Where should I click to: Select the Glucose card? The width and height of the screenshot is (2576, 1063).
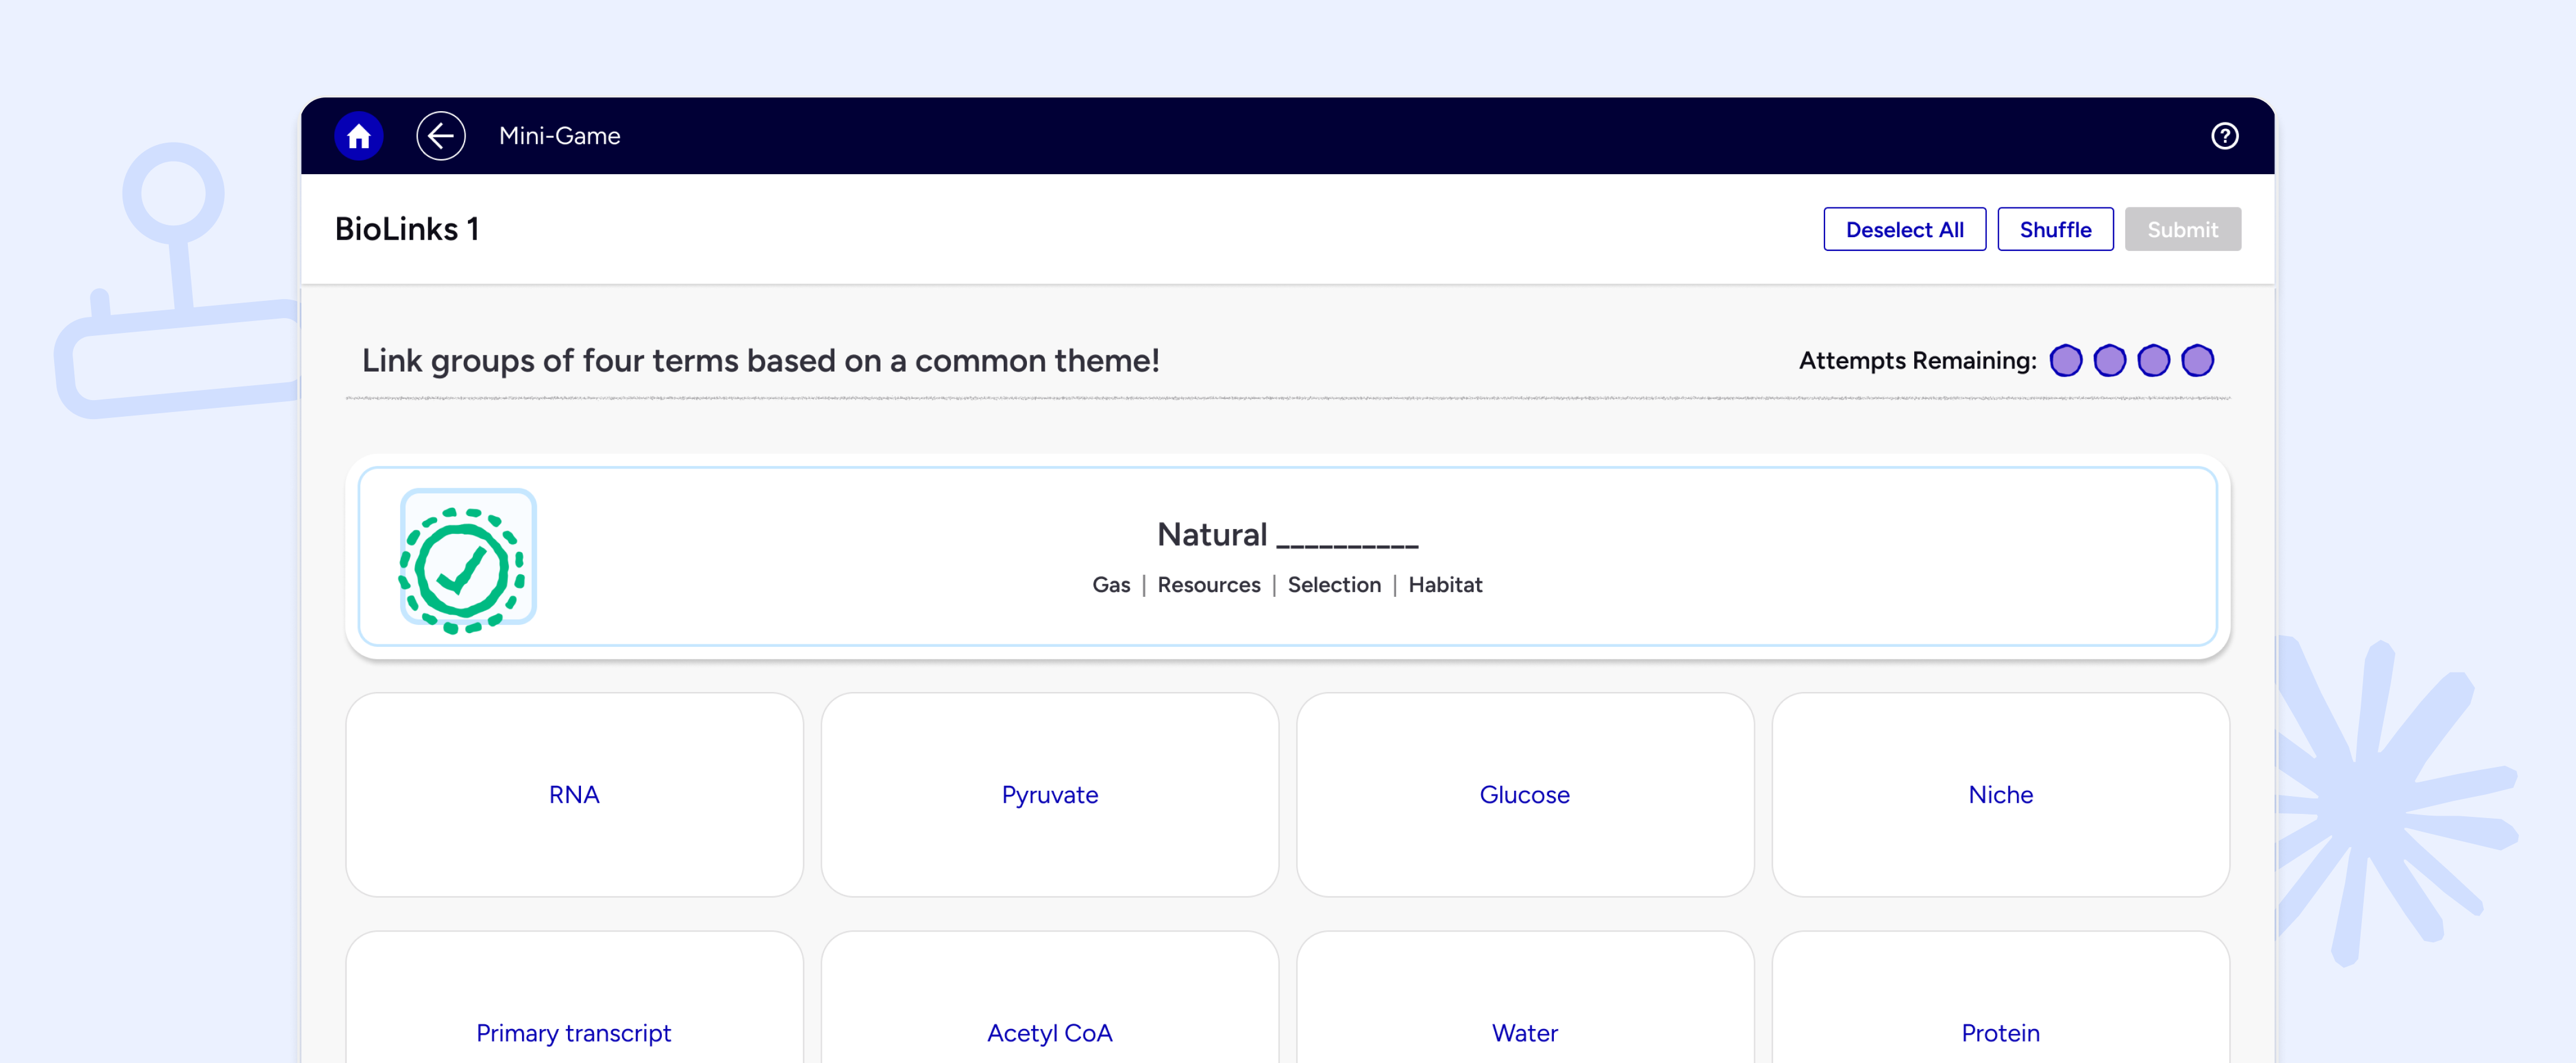click(x=1525, y=795)
